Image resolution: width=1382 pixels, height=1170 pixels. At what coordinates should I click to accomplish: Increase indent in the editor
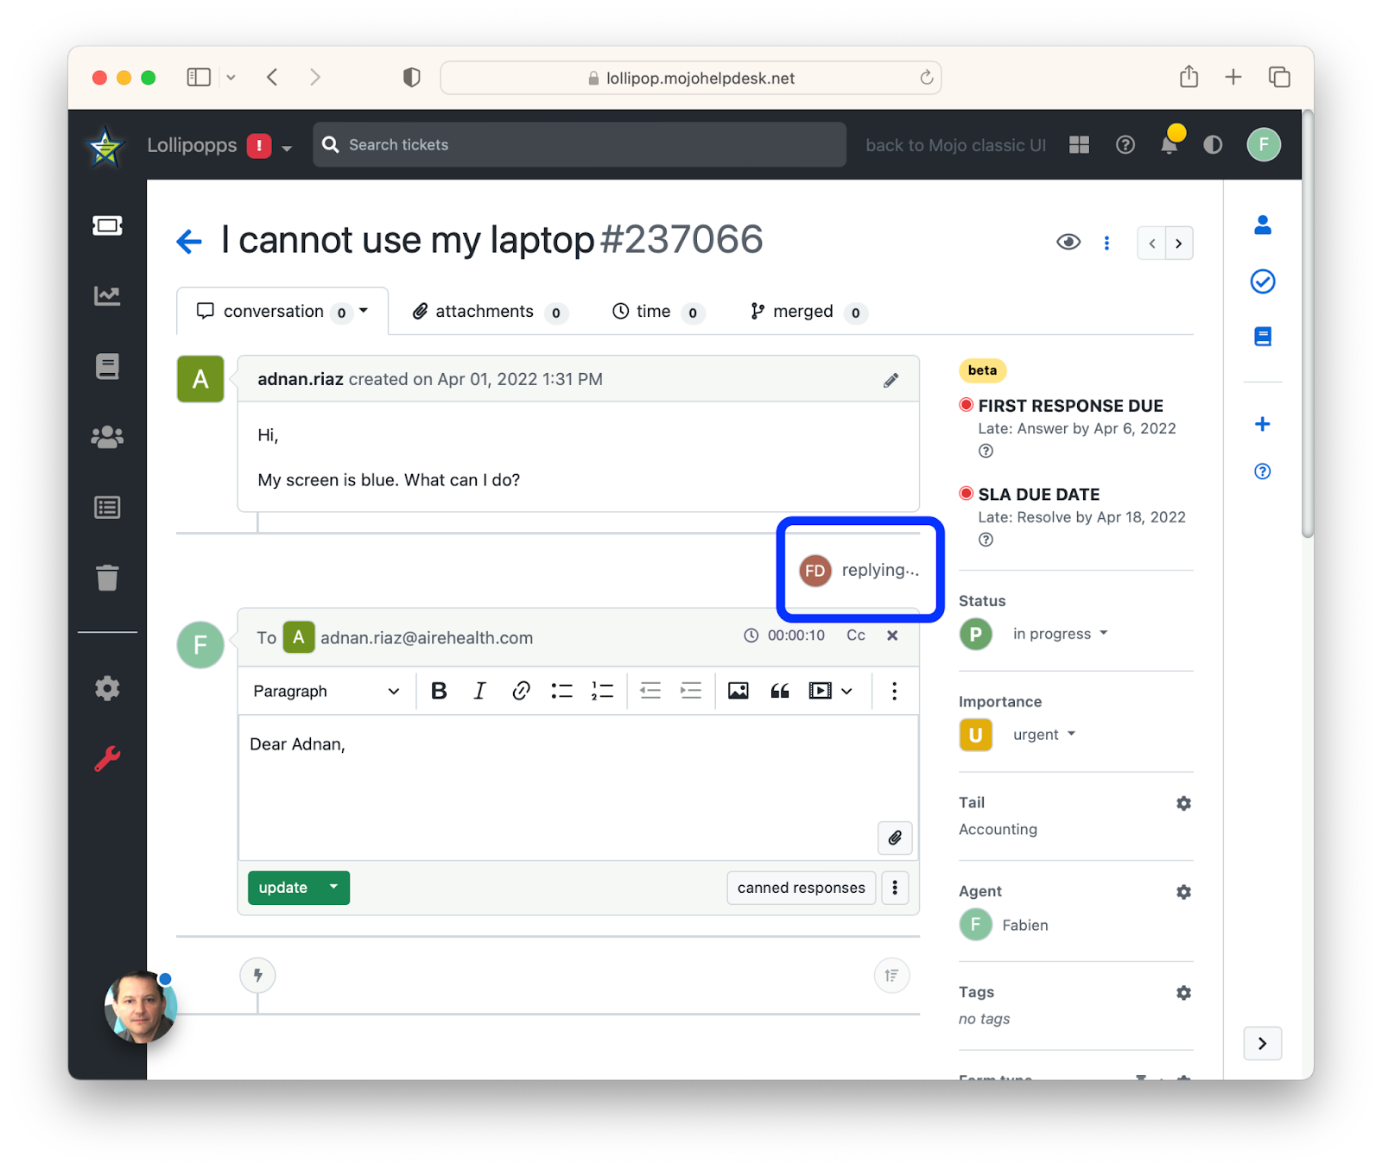click(691, 691)
